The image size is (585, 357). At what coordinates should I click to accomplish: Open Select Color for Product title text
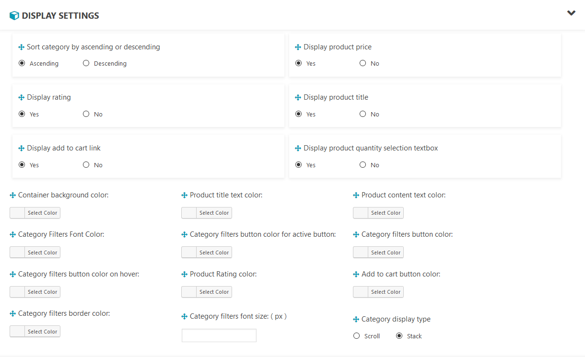(214, 213)
